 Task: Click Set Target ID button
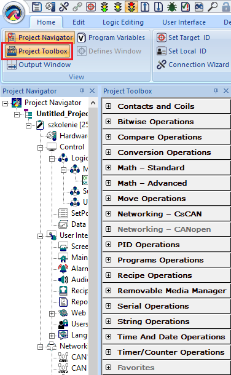click(x=184, y=37)
